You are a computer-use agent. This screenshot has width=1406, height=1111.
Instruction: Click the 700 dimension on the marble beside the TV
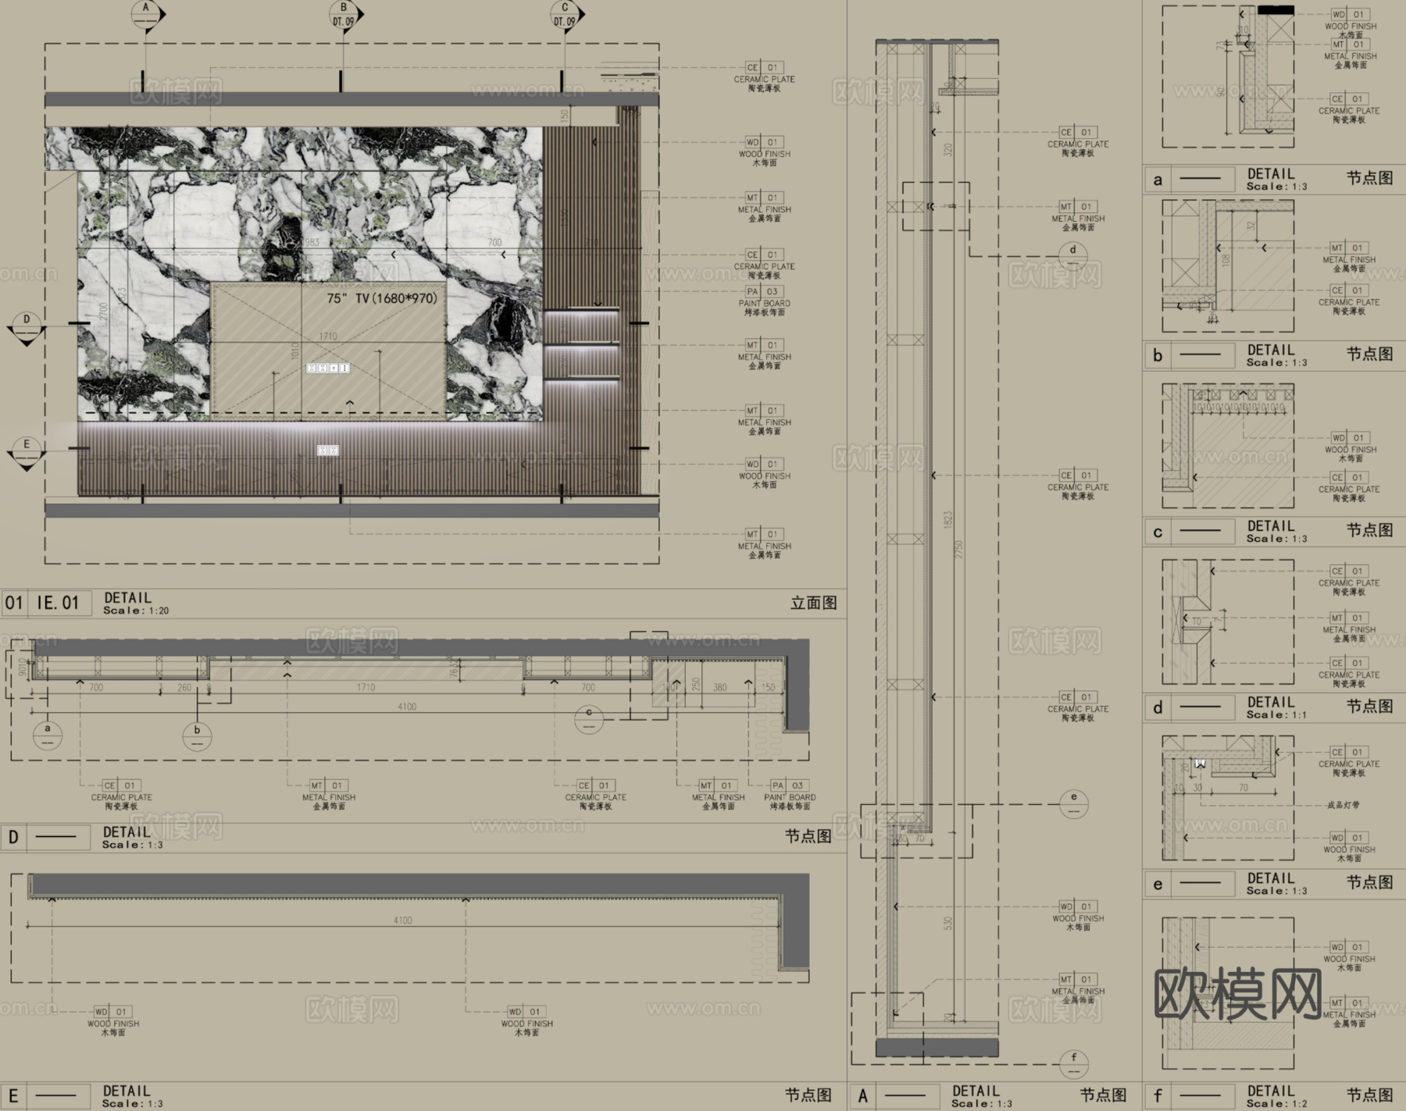click(495, 243)
